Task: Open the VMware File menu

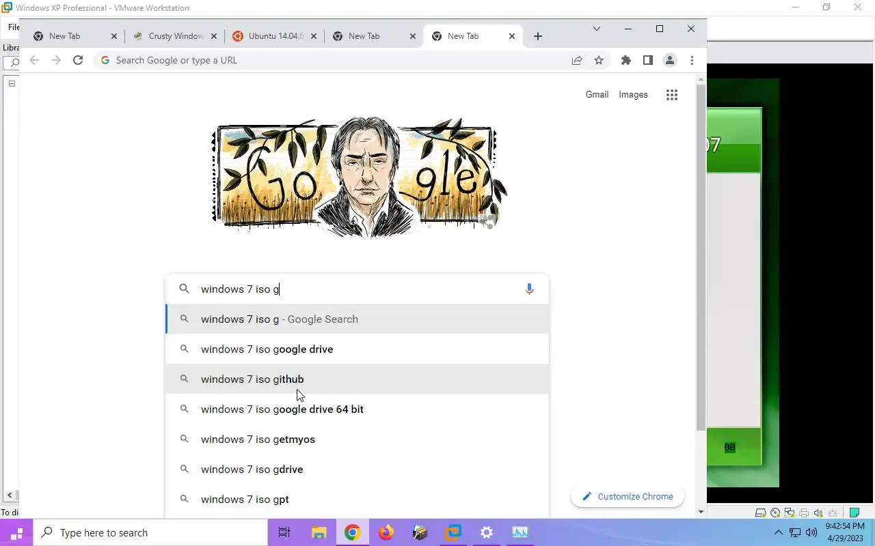Action: tap(13, 27)
